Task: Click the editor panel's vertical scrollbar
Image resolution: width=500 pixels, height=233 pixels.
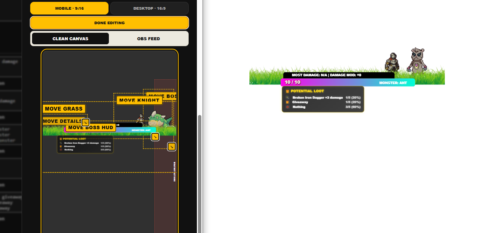Action: (199, 174)
